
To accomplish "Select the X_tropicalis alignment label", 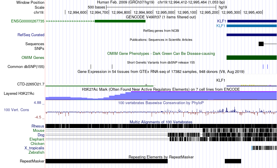I will coord(34,148).
